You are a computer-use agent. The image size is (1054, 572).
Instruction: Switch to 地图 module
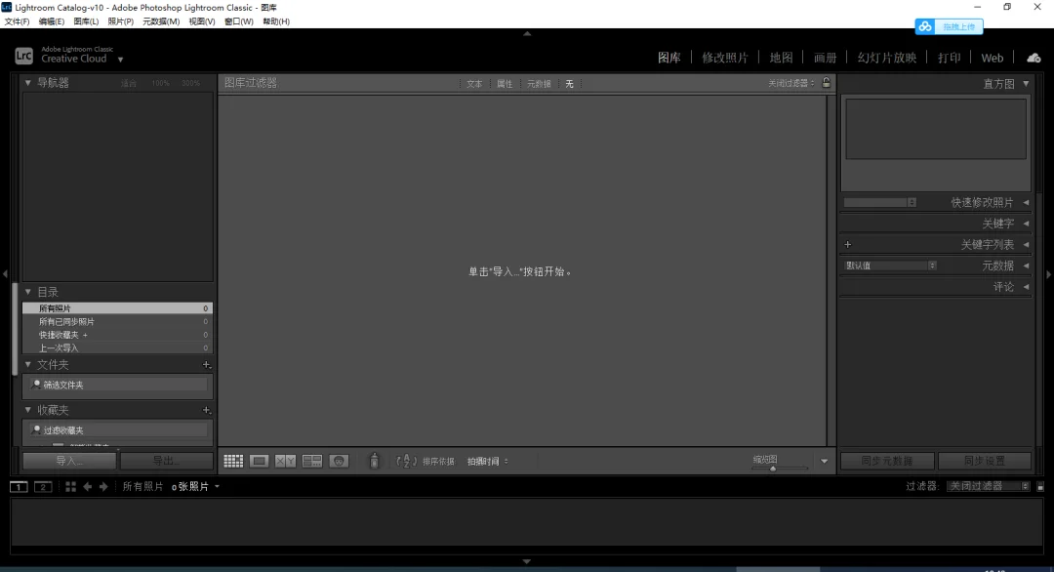tap(781, 58)
